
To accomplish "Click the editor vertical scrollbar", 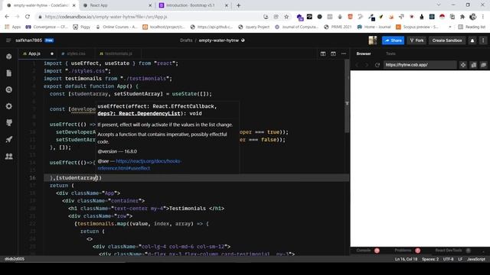I will coord(347,97).
